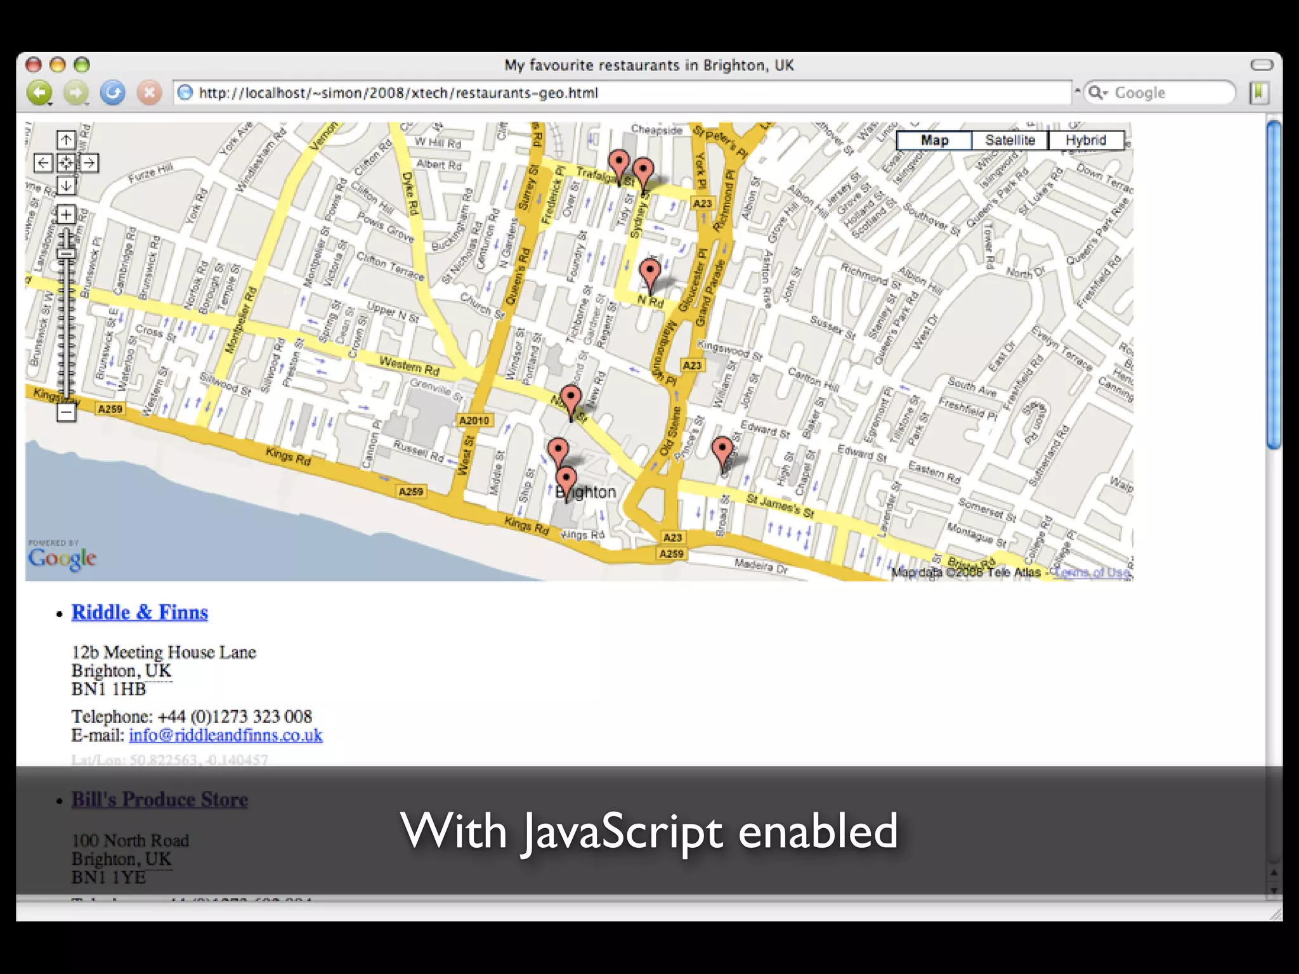Switch map to Hybrid view
1299x974 pixels.
click(x=1085, y=140)
